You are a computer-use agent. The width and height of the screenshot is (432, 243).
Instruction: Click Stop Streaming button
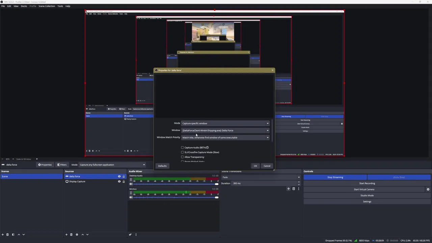coord(335,177)
